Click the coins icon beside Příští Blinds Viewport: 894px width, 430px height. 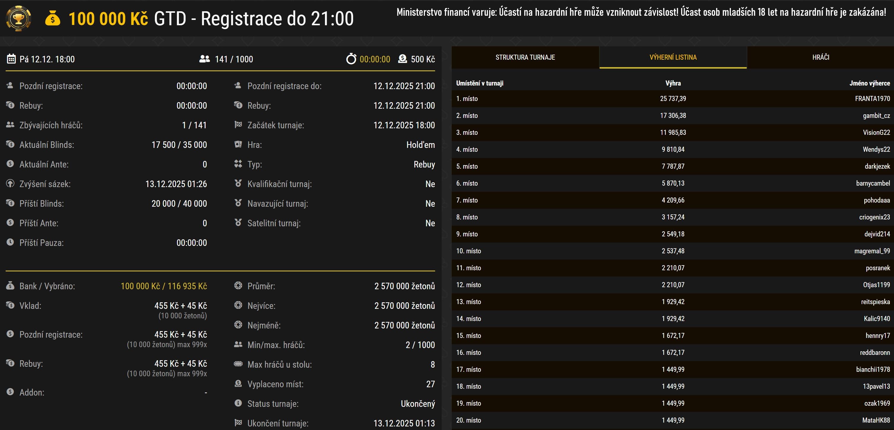[x=10, y=203]
